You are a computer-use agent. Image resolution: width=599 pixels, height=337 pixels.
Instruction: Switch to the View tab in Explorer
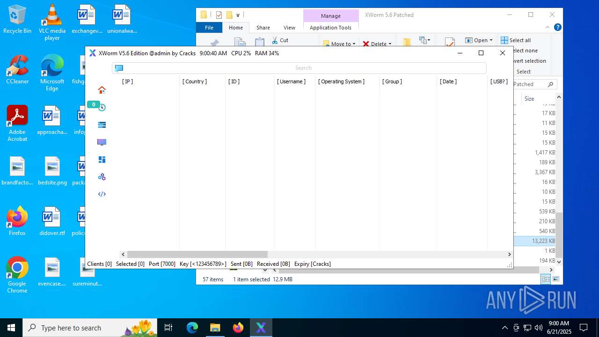point(290,28)
